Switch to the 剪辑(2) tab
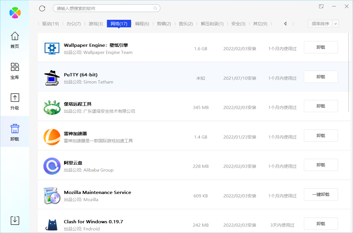Image resolution: width=353 pixels, height=233 pixels. (x=164, y=24)
